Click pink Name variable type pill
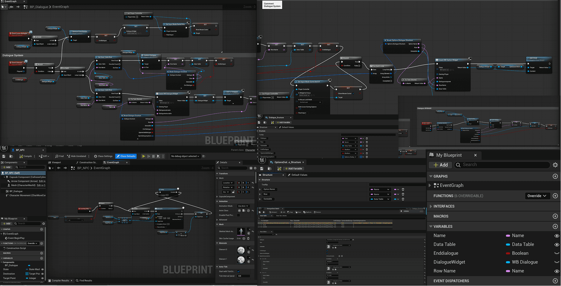Viewport: 561px width, 286px height. (508, 236)
